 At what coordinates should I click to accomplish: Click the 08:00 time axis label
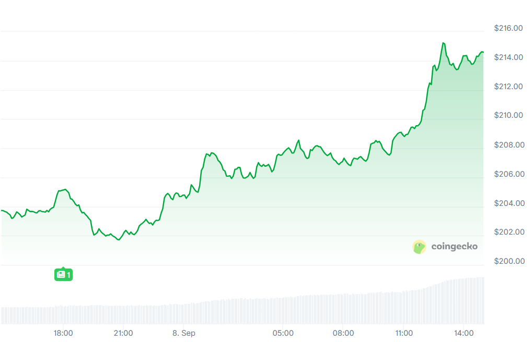pos(344,333)
